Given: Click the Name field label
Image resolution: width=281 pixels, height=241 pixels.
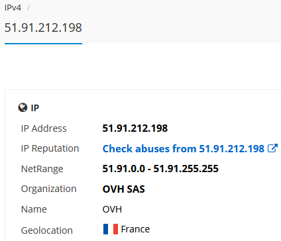Looking at the screenshot, I should point(34,209).
